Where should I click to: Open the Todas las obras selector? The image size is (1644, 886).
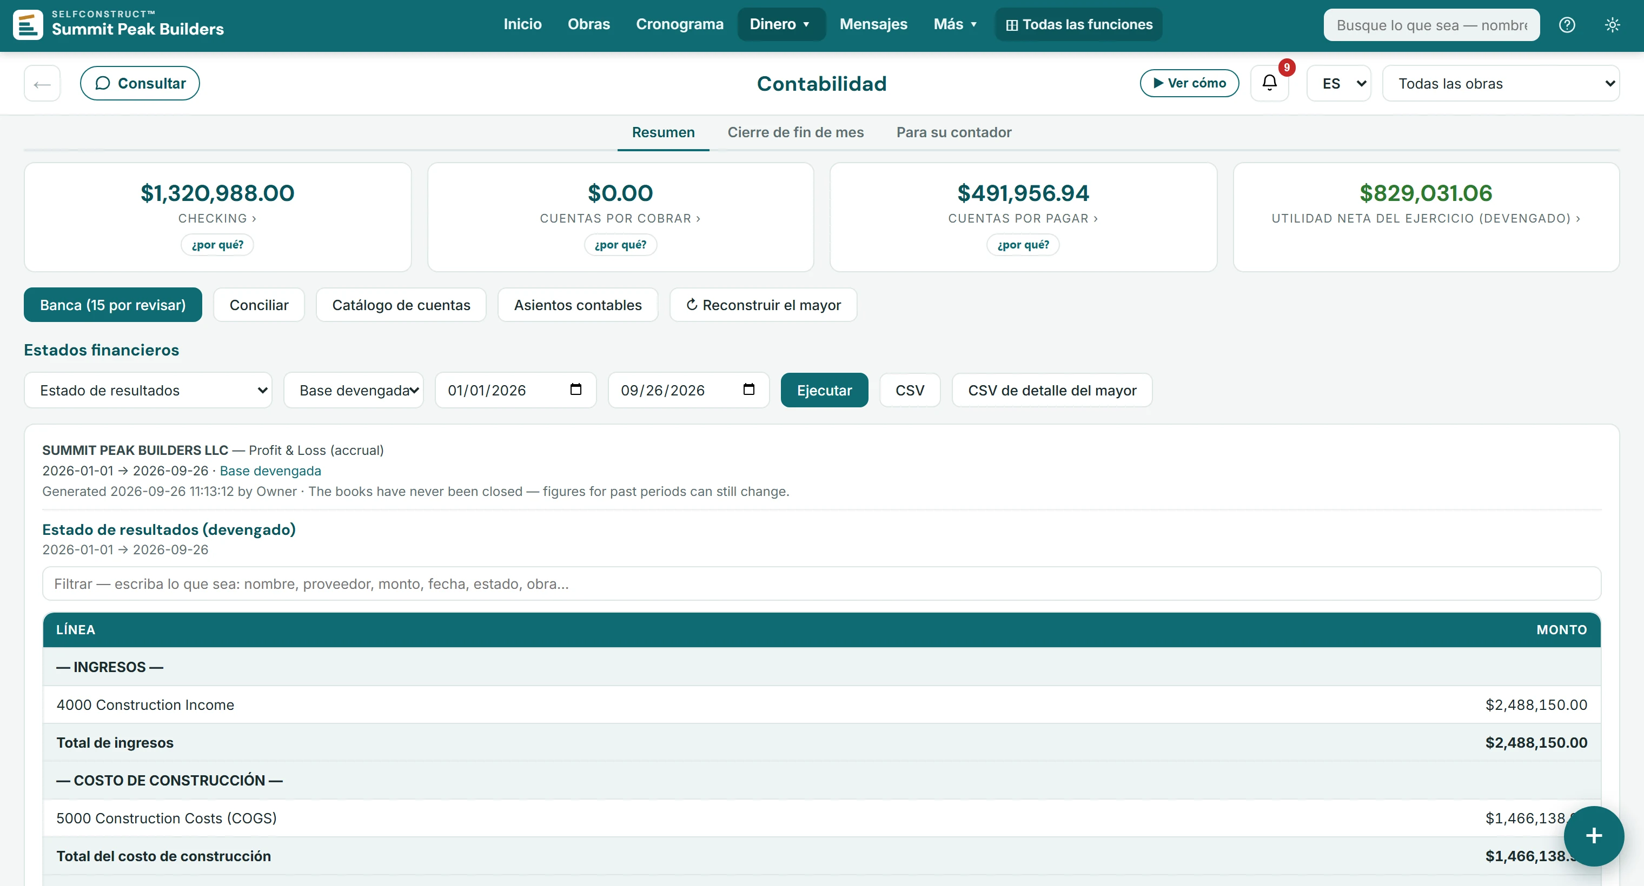[x=1501, y=83]
